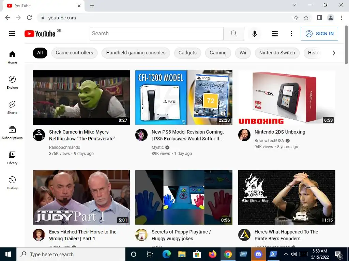Open the CFI-1200 Model PS5 thumbnail
Image resolution: width=349 pixels, height=261 pixels.
[x=184, y=98]
